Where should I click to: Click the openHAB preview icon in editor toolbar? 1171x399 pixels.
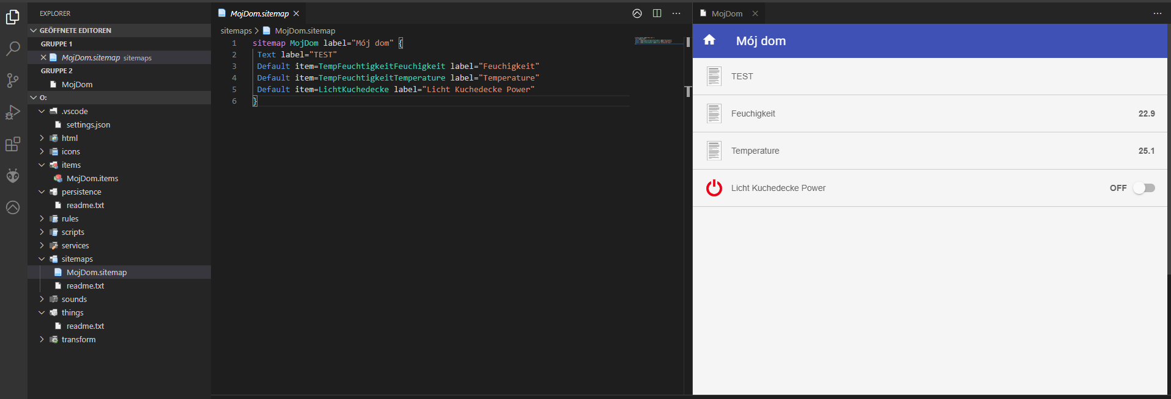(637, 13)
